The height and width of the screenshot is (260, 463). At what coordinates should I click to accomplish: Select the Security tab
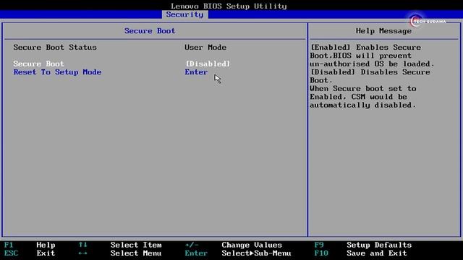(185, 14)
